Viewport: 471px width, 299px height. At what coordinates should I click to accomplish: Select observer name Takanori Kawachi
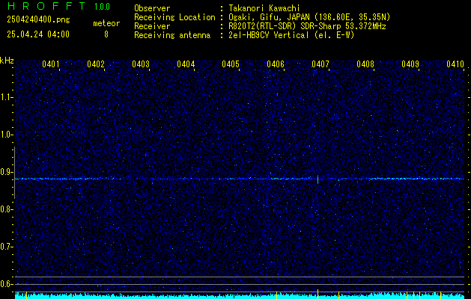pyautogui.click(x=264, y=8)
